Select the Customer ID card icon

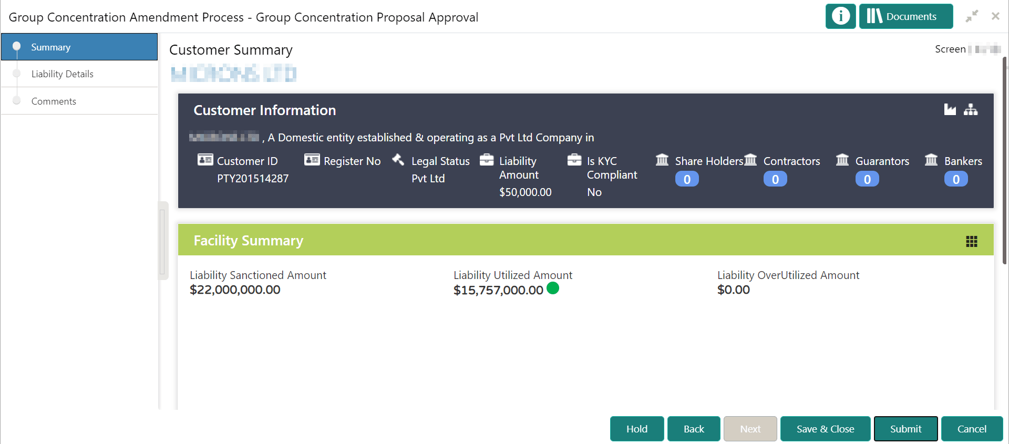205,159
